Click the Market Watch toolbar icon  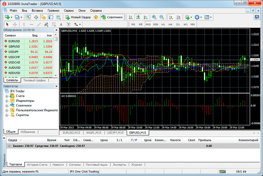pos(29,17)
